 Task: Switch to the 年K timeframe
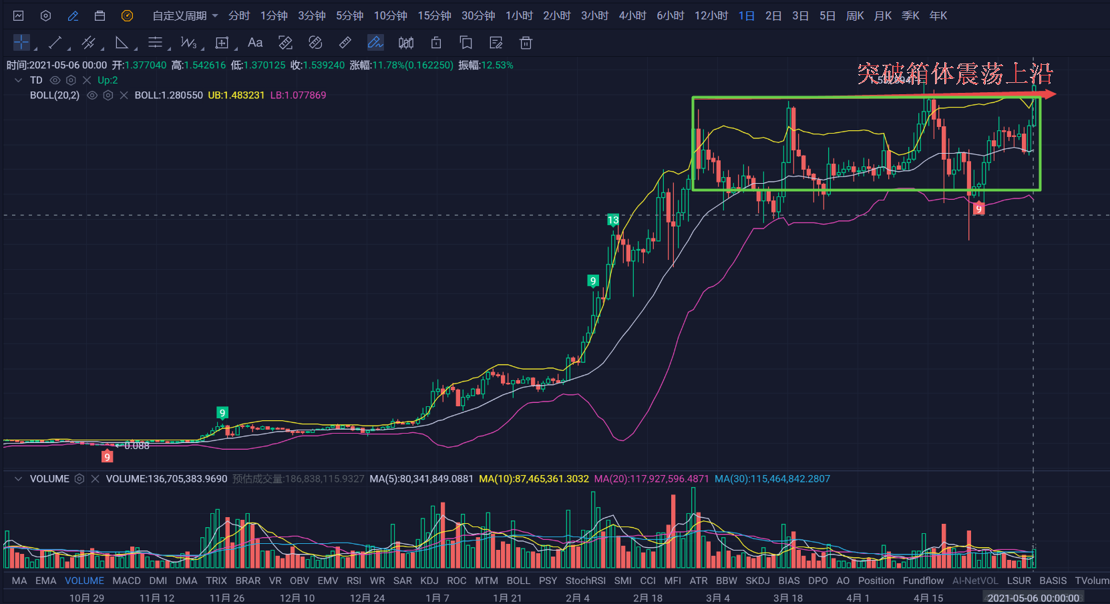938,15
